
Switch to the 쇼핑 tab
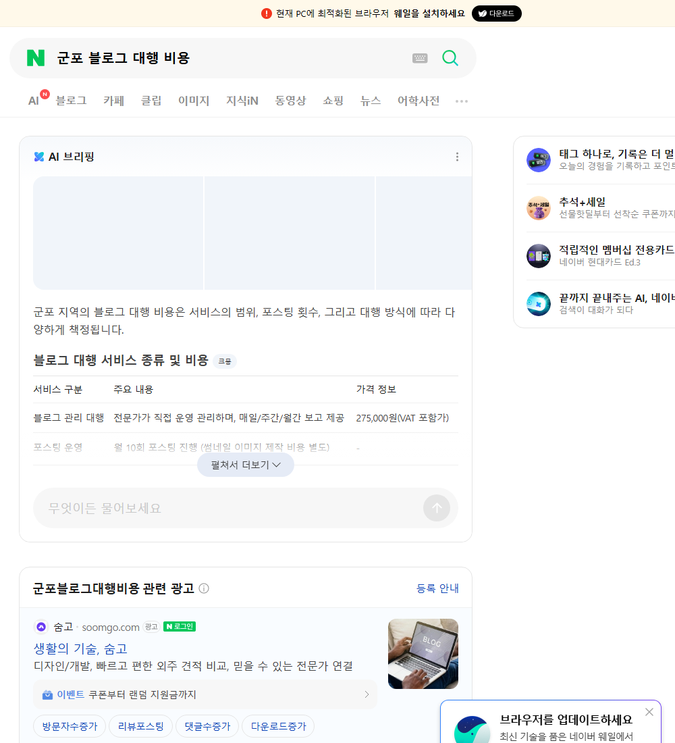pos(333,101)
